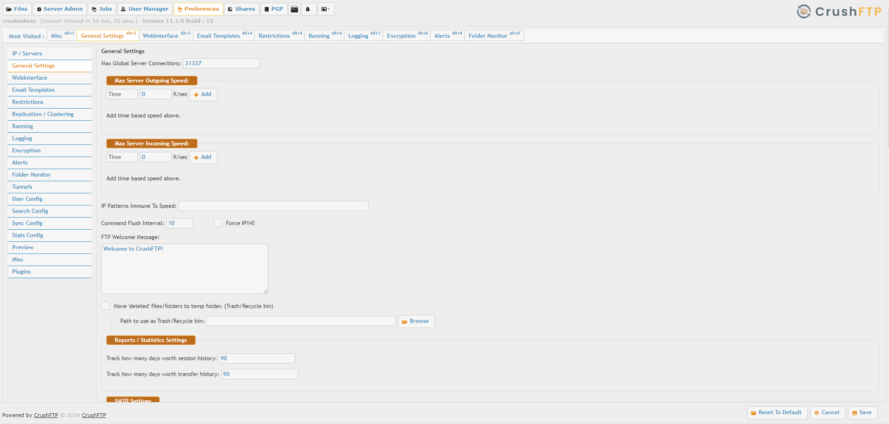Image resolution: width=889 pixels, height=424 pixels.
Task: Select the Preferences top button
Action: click(x=198, y=9)
